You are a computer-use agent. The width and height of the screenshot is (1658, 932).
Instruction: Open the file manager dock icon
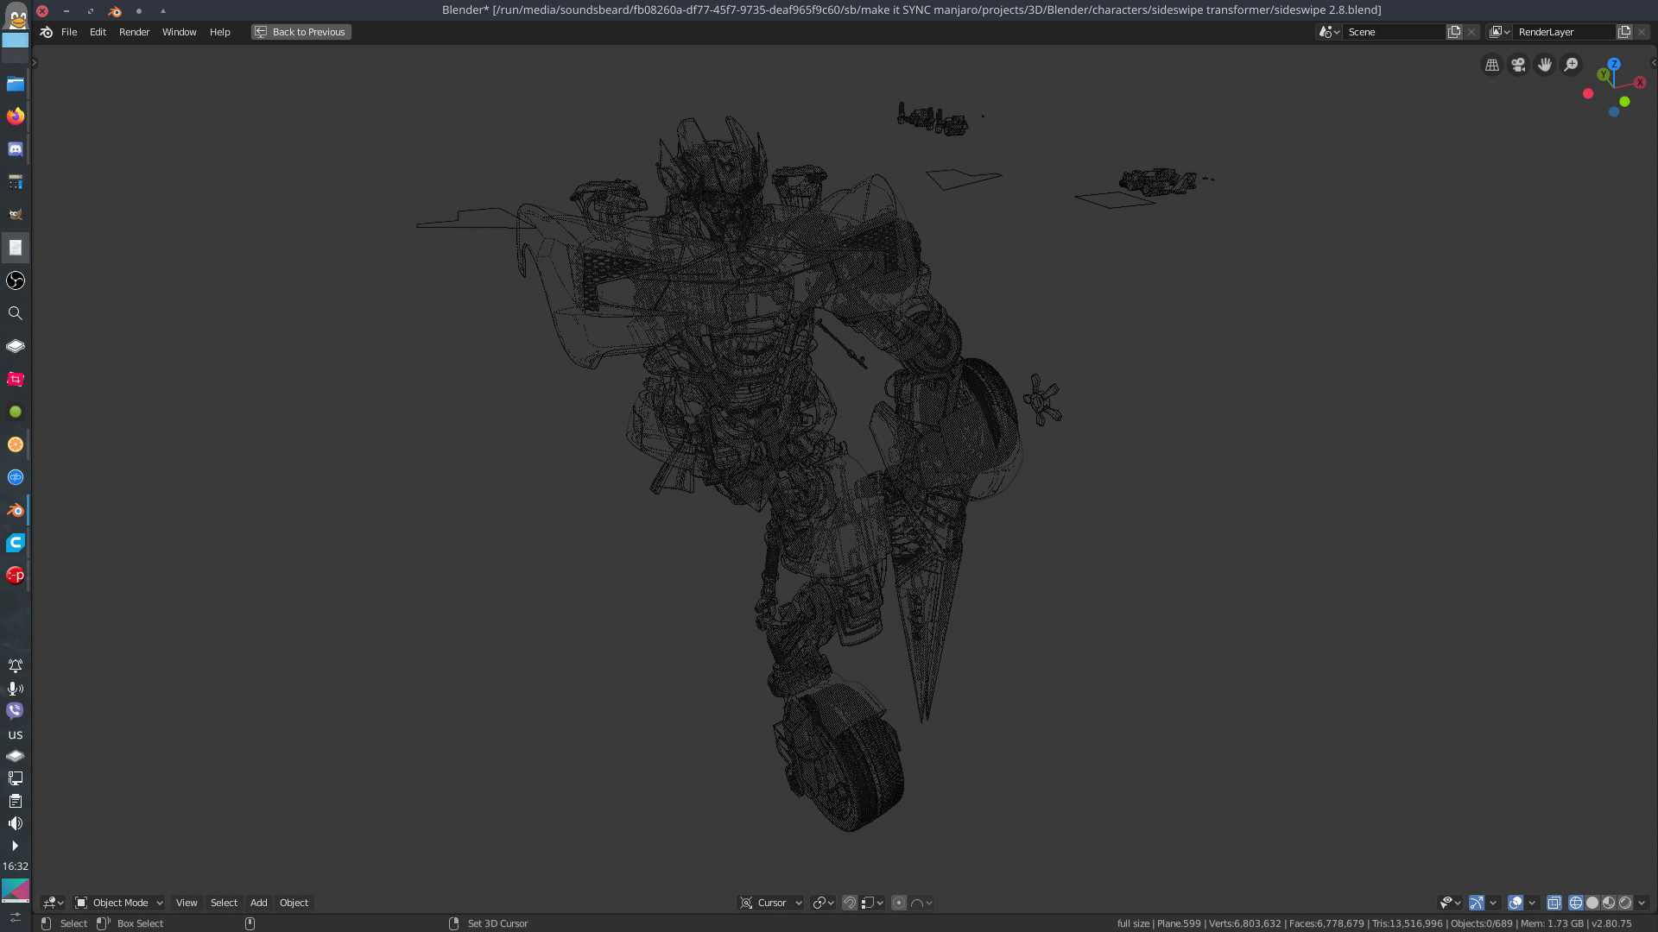pos(16,84)
